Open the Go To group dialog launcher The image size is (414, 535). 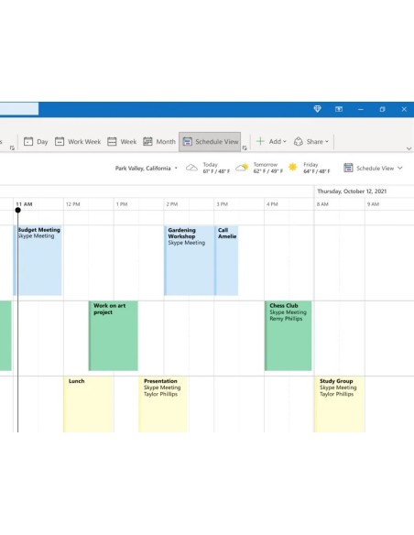tap(12, 148)
